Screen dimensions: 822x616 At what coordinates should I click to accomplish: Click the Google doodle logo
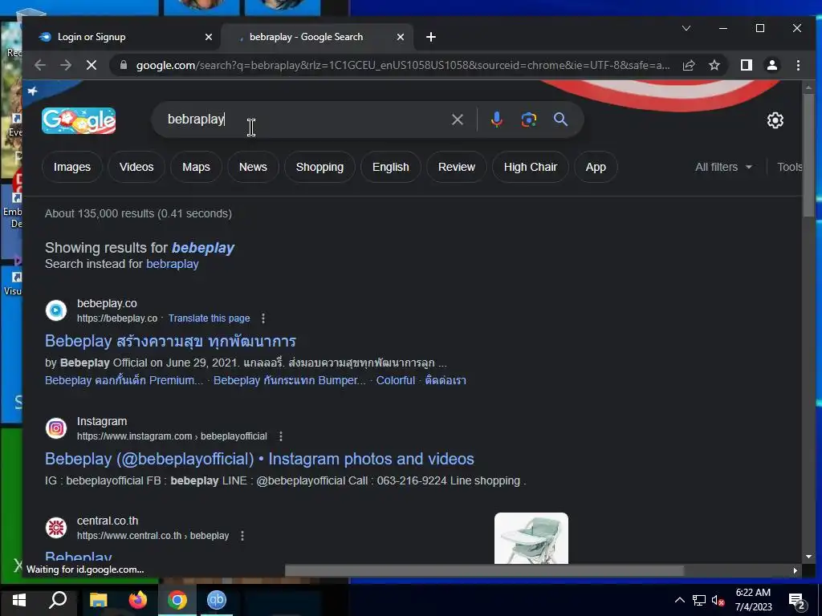pos(79,120)
